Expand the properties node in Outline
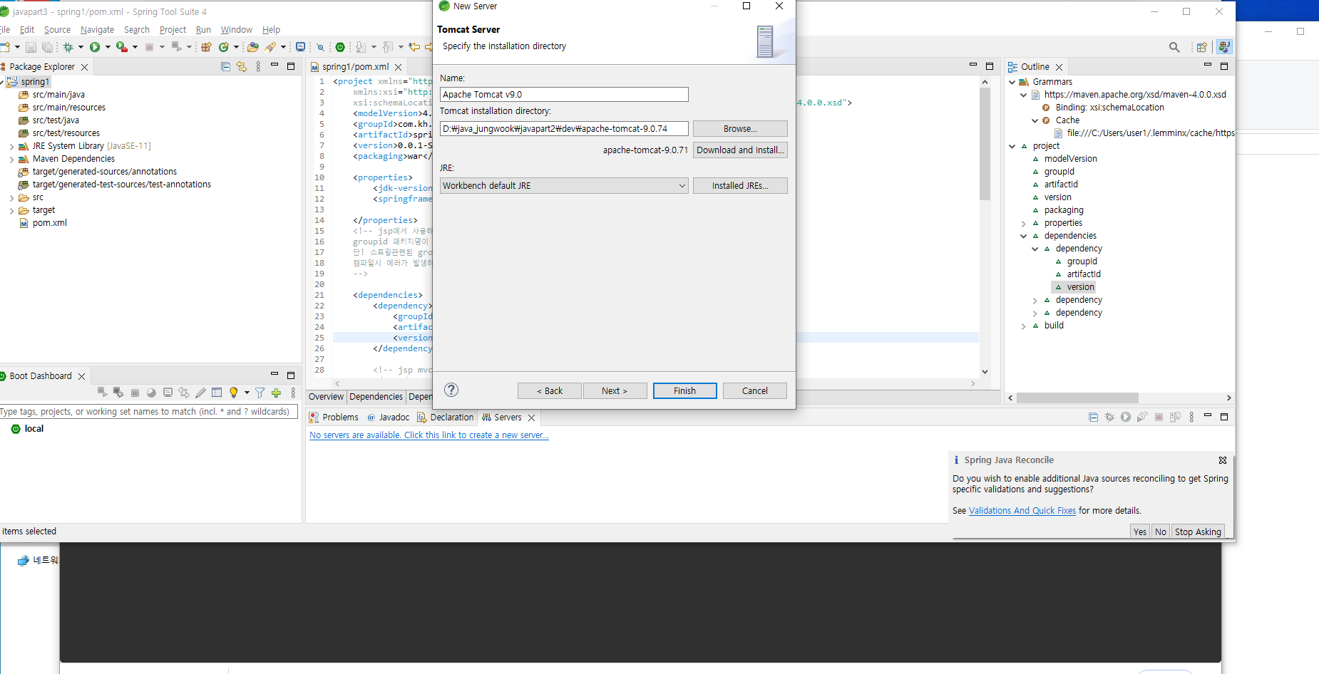 [1024, 224]
